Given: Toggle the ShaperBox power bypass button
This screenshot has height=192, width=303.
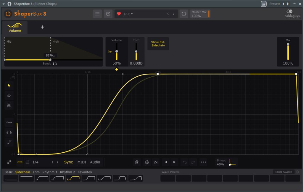Looking at the screenshot, I should click(x=8, y=14).
